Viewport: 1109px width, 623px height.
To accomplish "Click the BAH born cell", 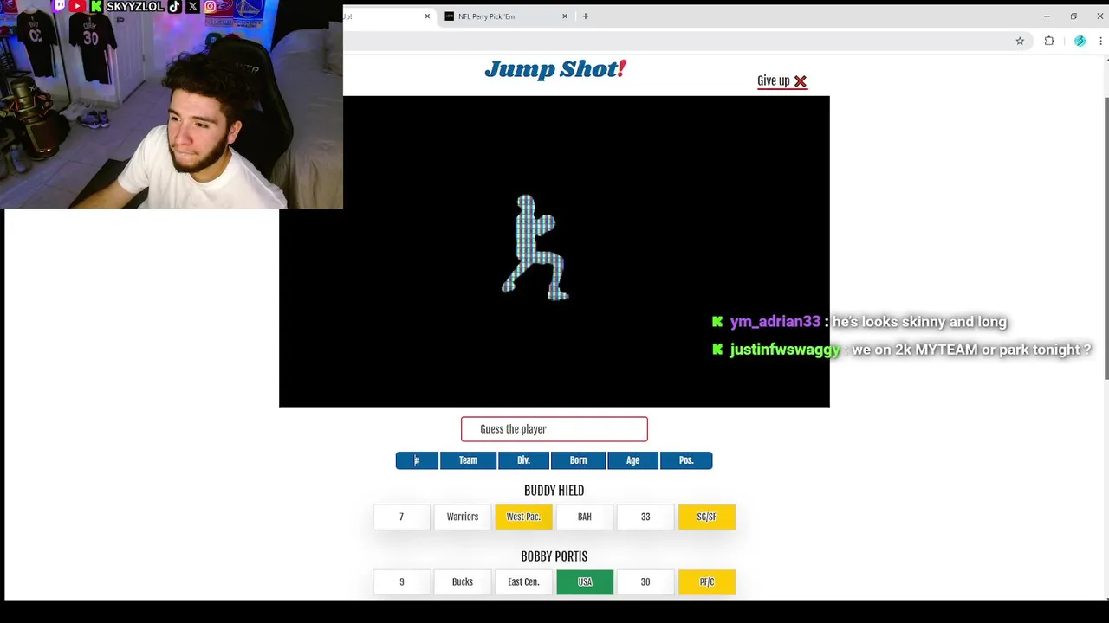I will [585, 517].
